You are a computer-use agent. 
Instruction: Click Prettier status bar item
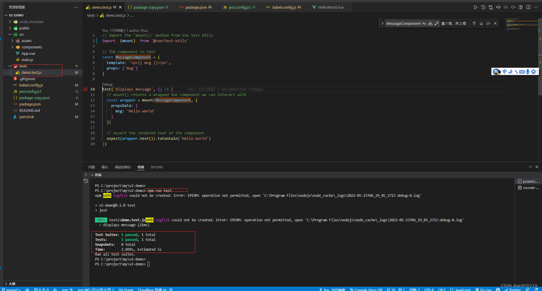513,289
